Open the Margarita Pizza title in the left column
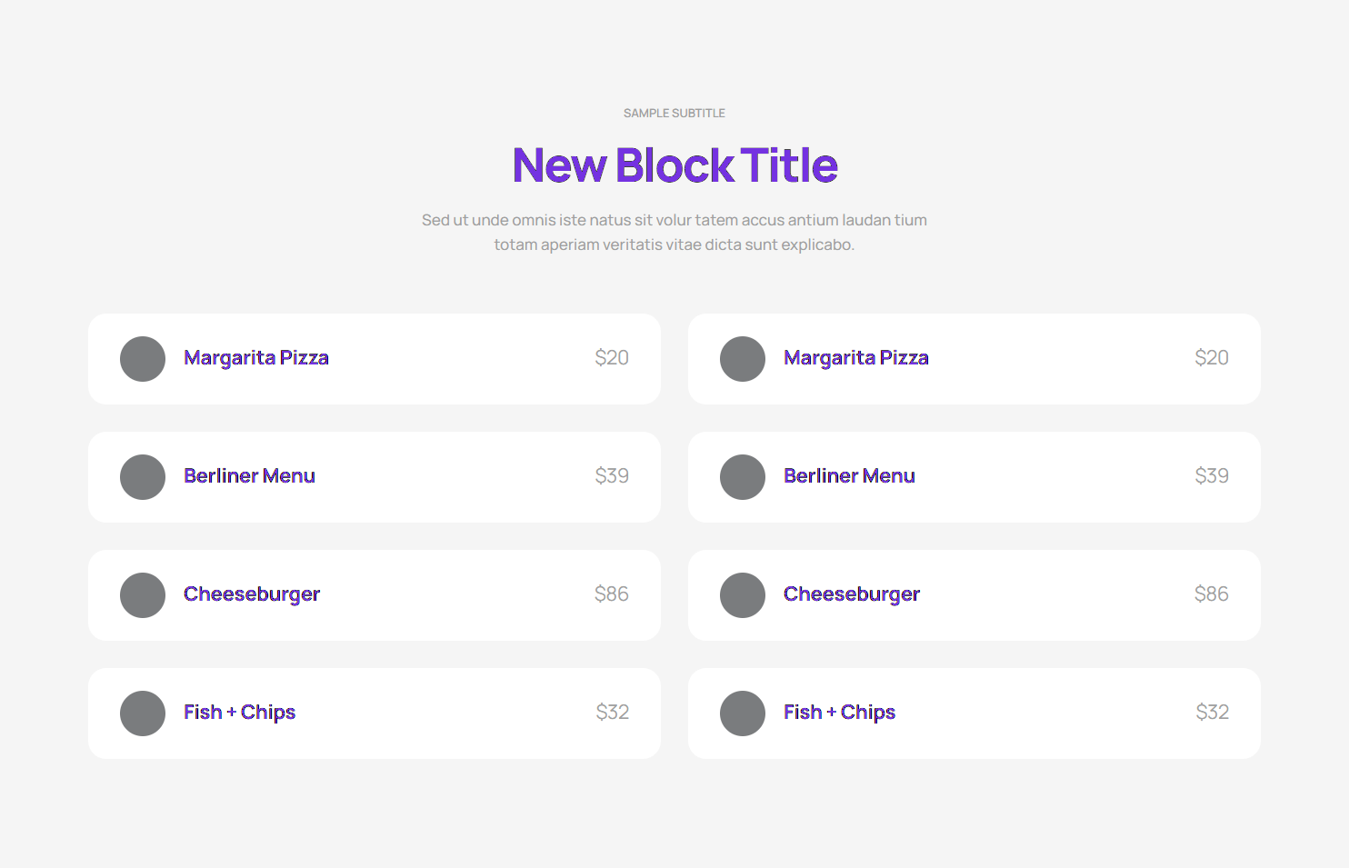The image size is (1349, 868). coord(256,358)
